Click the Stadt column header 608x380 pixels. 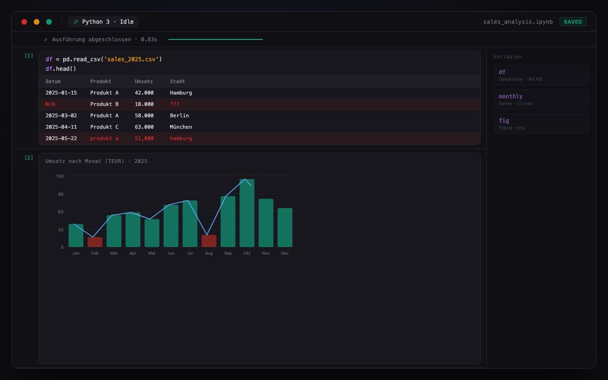point(178,81)
